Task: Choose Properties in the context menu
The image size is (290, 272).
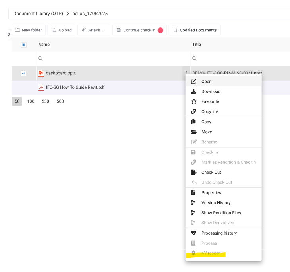Action: click(x=211, y=193)
